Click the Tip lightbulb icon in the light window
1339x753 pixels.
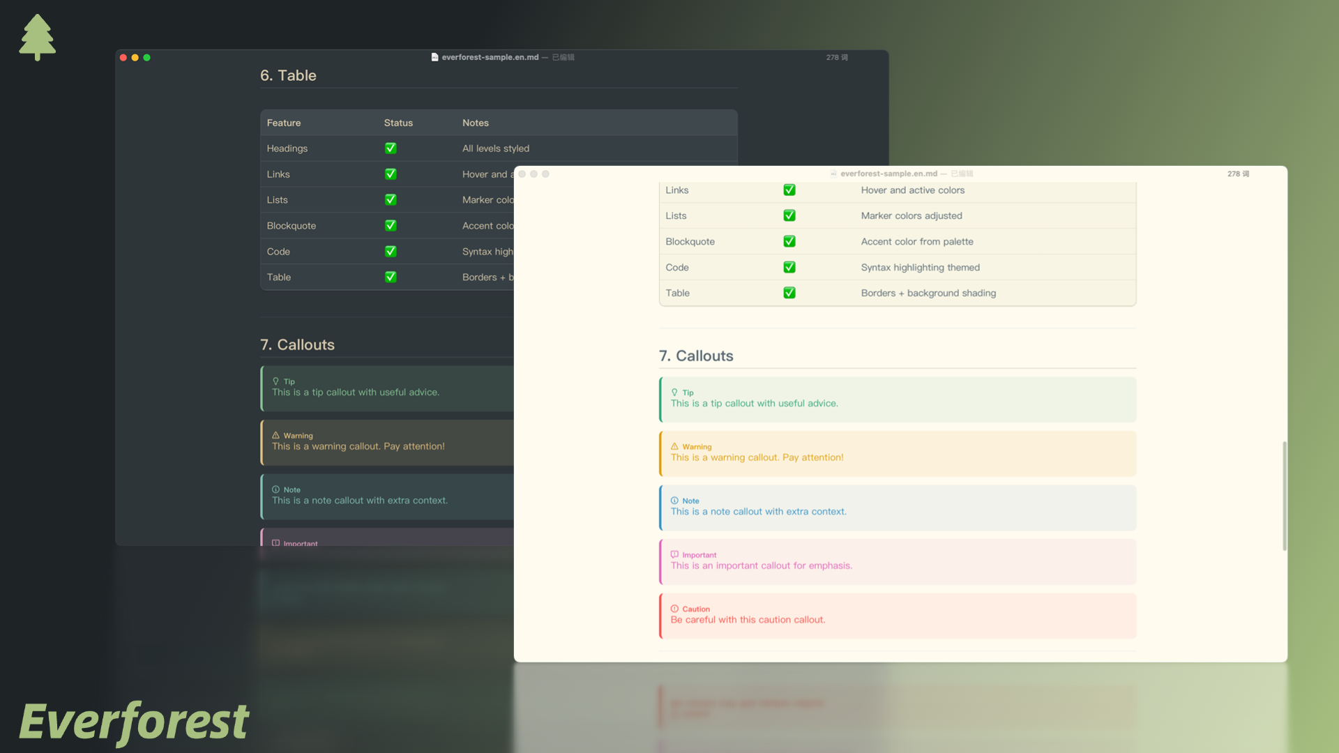[674, 392]
